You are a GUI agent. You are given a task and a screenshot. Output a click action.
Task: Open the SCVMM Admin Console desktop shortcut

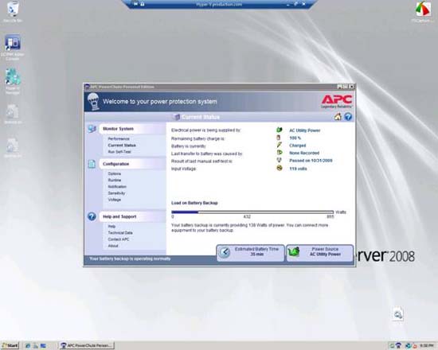(13, 47)
